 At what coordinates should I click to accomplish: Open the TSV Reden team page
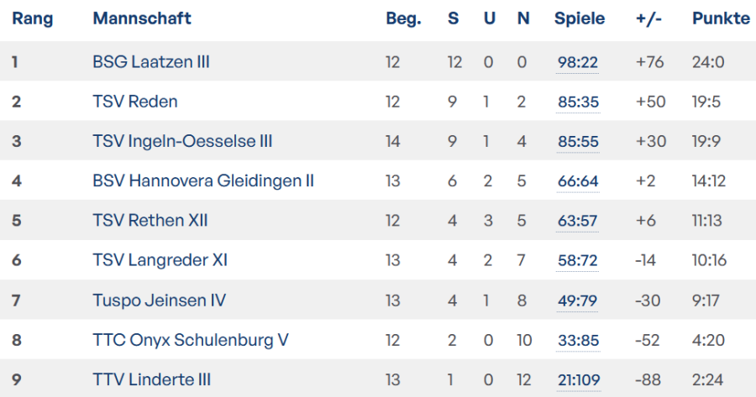pyautogui.click(x=135, y=102)
